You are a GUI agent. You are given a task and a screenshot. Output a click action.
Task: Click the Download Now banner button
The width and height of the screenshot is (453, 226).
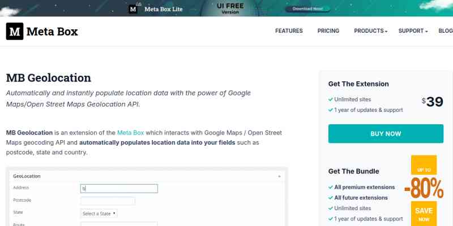click(x=307, y=9)
